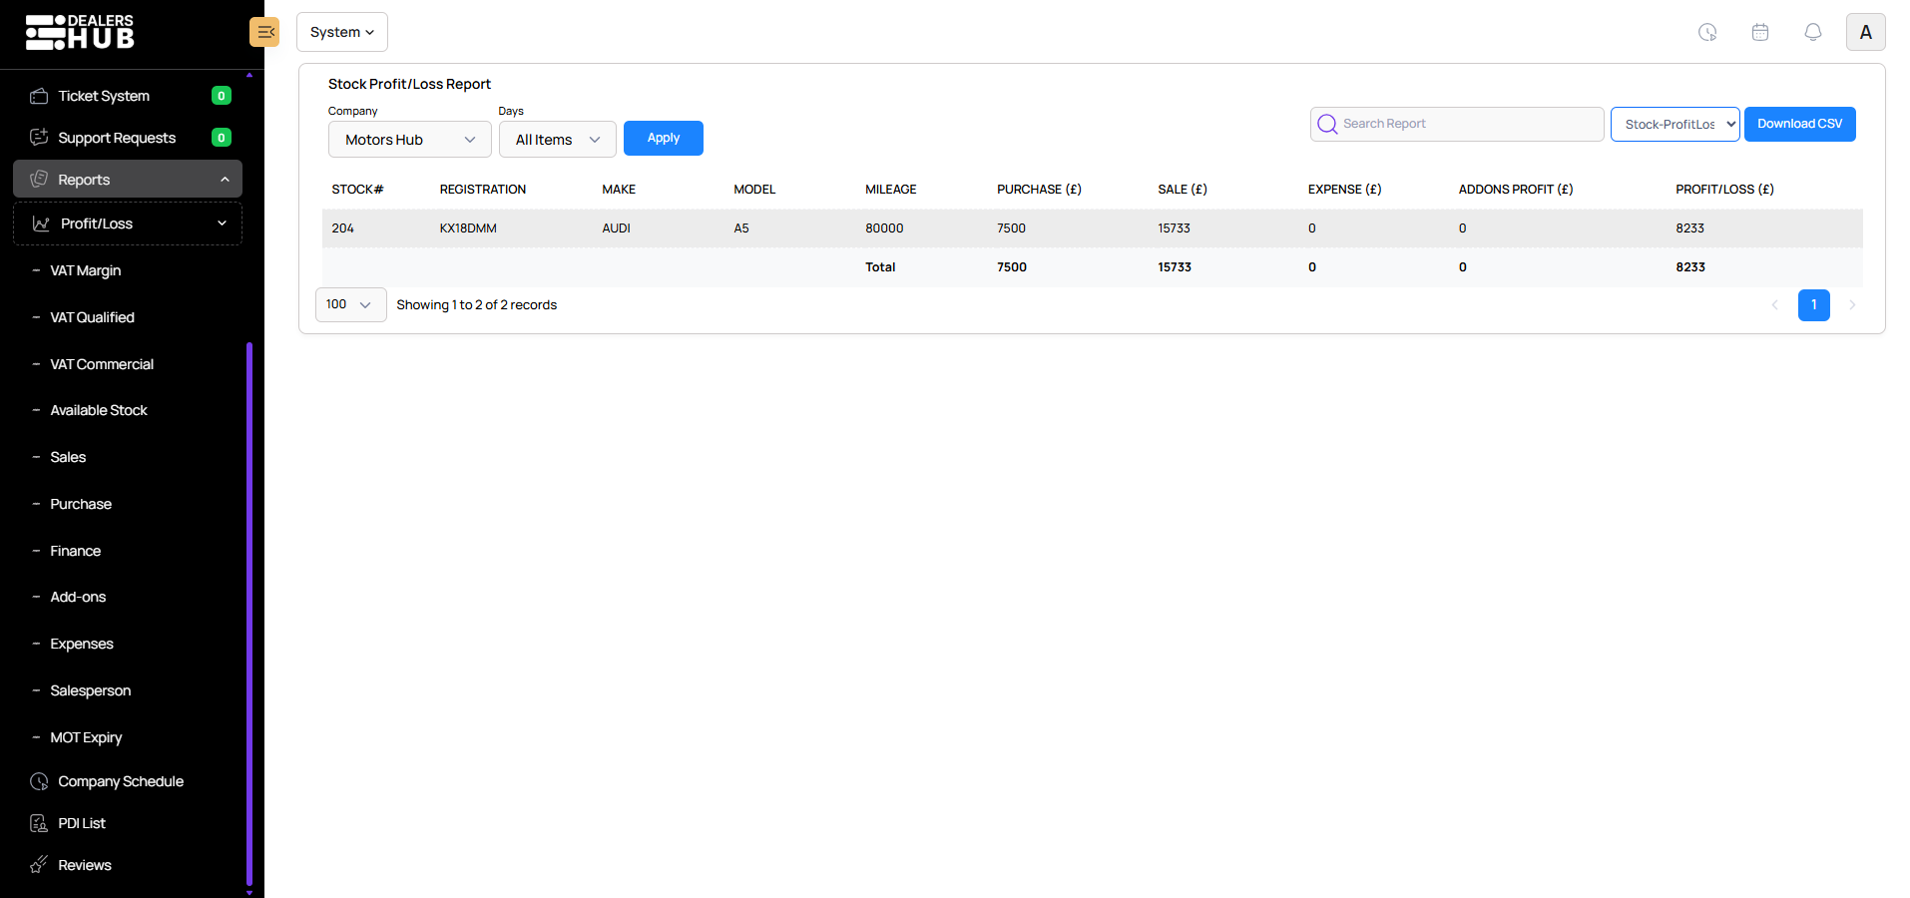Go to Available Stock report
1910x898 pixels.
[x=99, y=410]
